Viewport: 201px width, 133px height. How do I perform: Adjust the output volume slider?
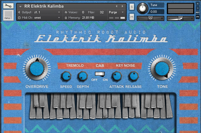180,18
